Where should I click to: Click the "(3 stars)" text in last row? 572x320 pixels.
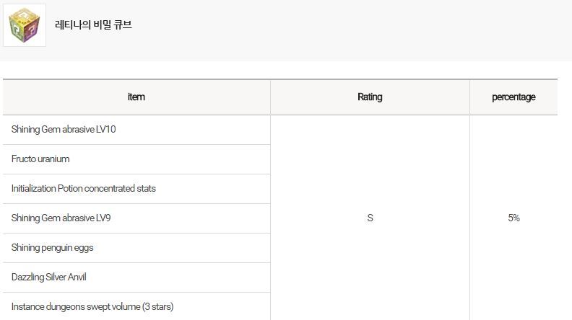coord(157,307)
